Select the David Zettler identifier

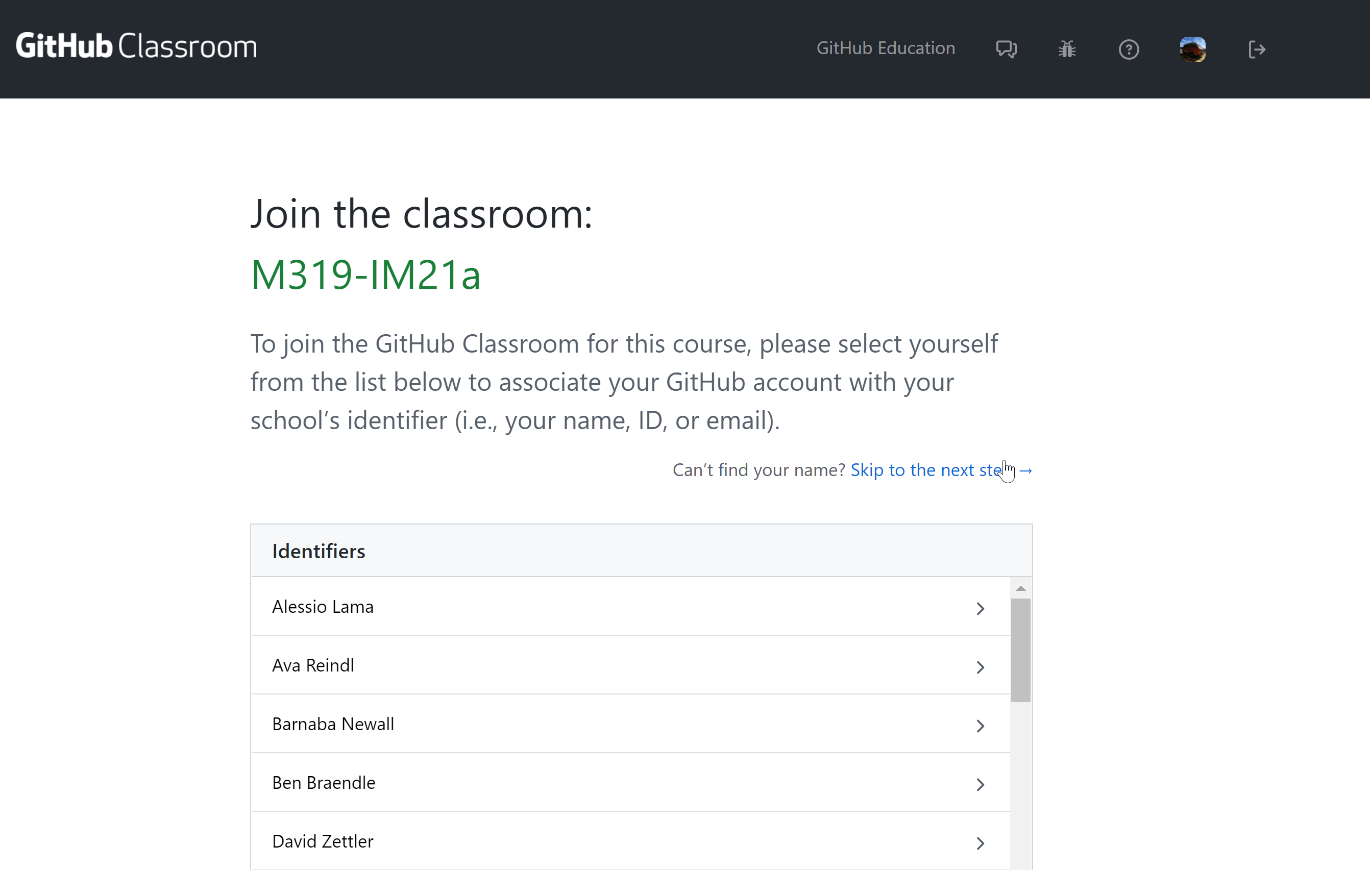[630, 841]
